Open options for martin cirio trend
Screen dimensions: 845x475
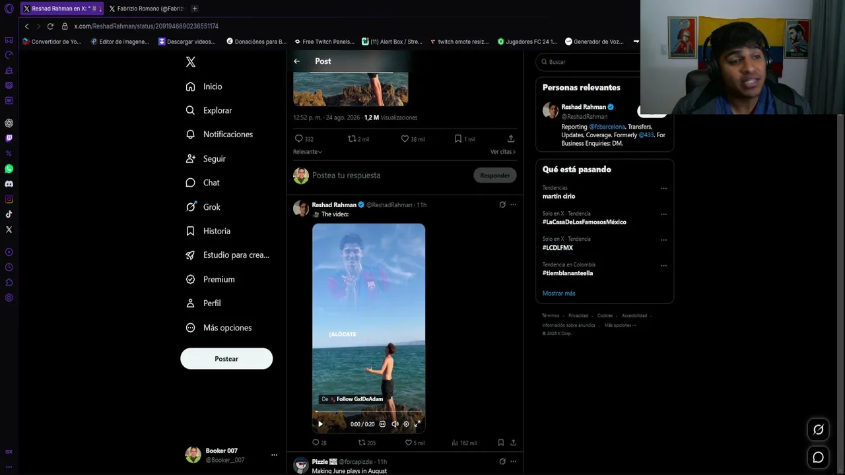tap(663, 188)
